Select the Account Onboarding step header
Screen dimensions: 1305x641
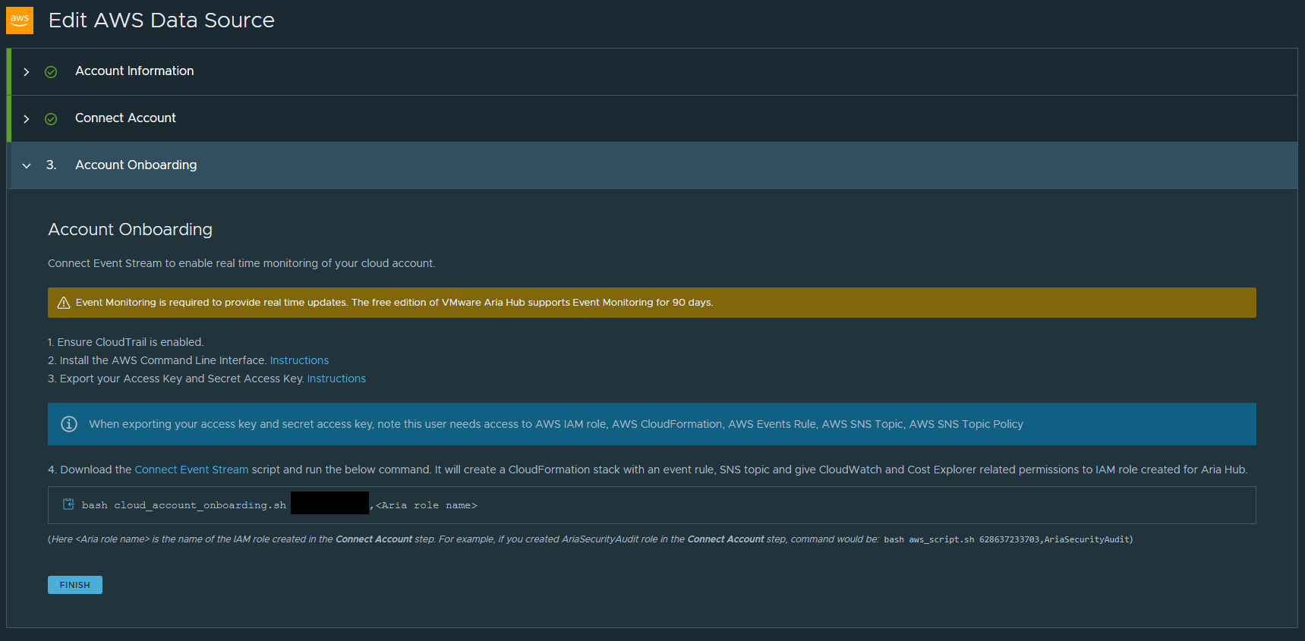(x=136, y=165)
